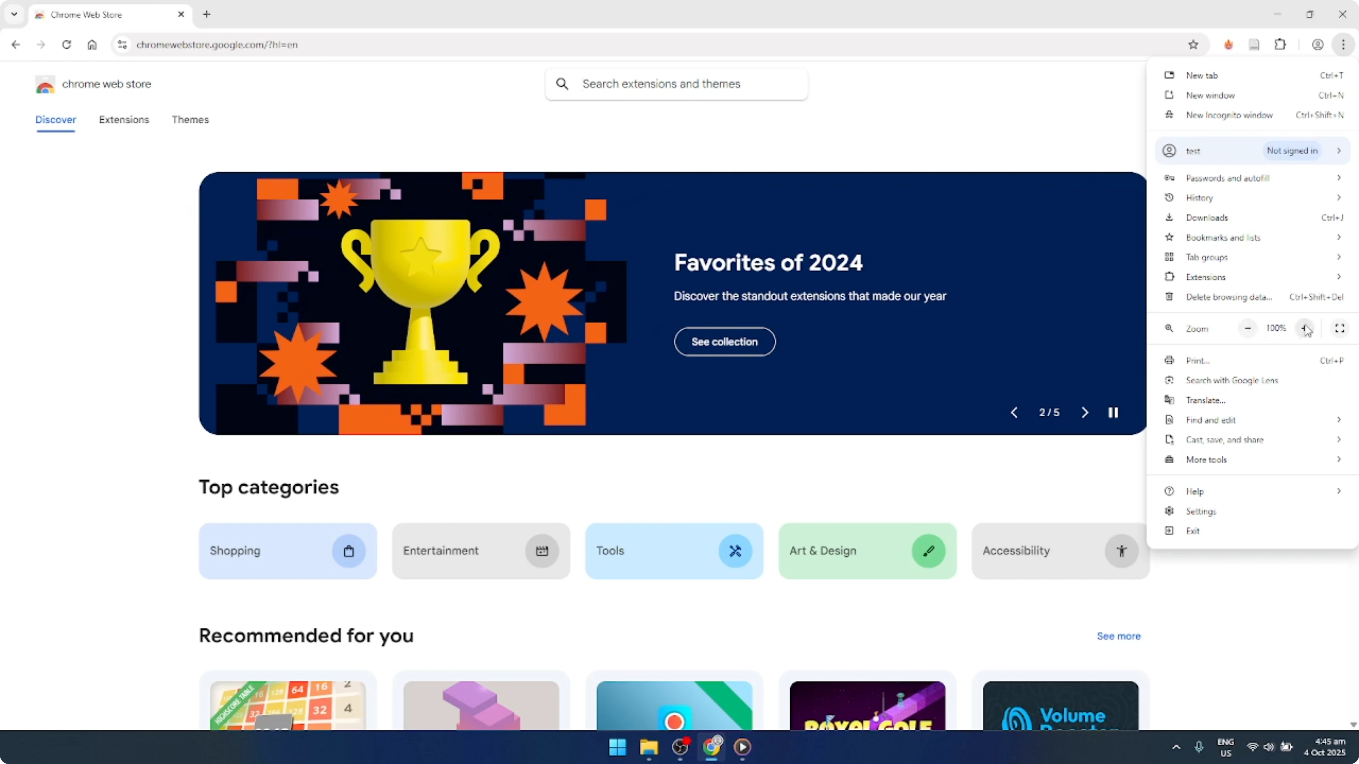Show the previous carousel slide
Image resolution: width=1359 pixels, height=764 pixels.
(1014, 412)
